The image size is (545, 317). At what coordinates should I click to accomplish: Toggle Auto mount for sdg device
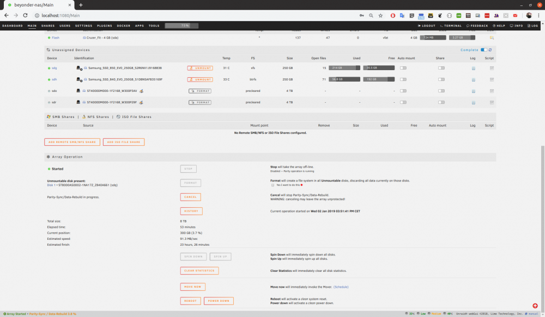point(403,68)
